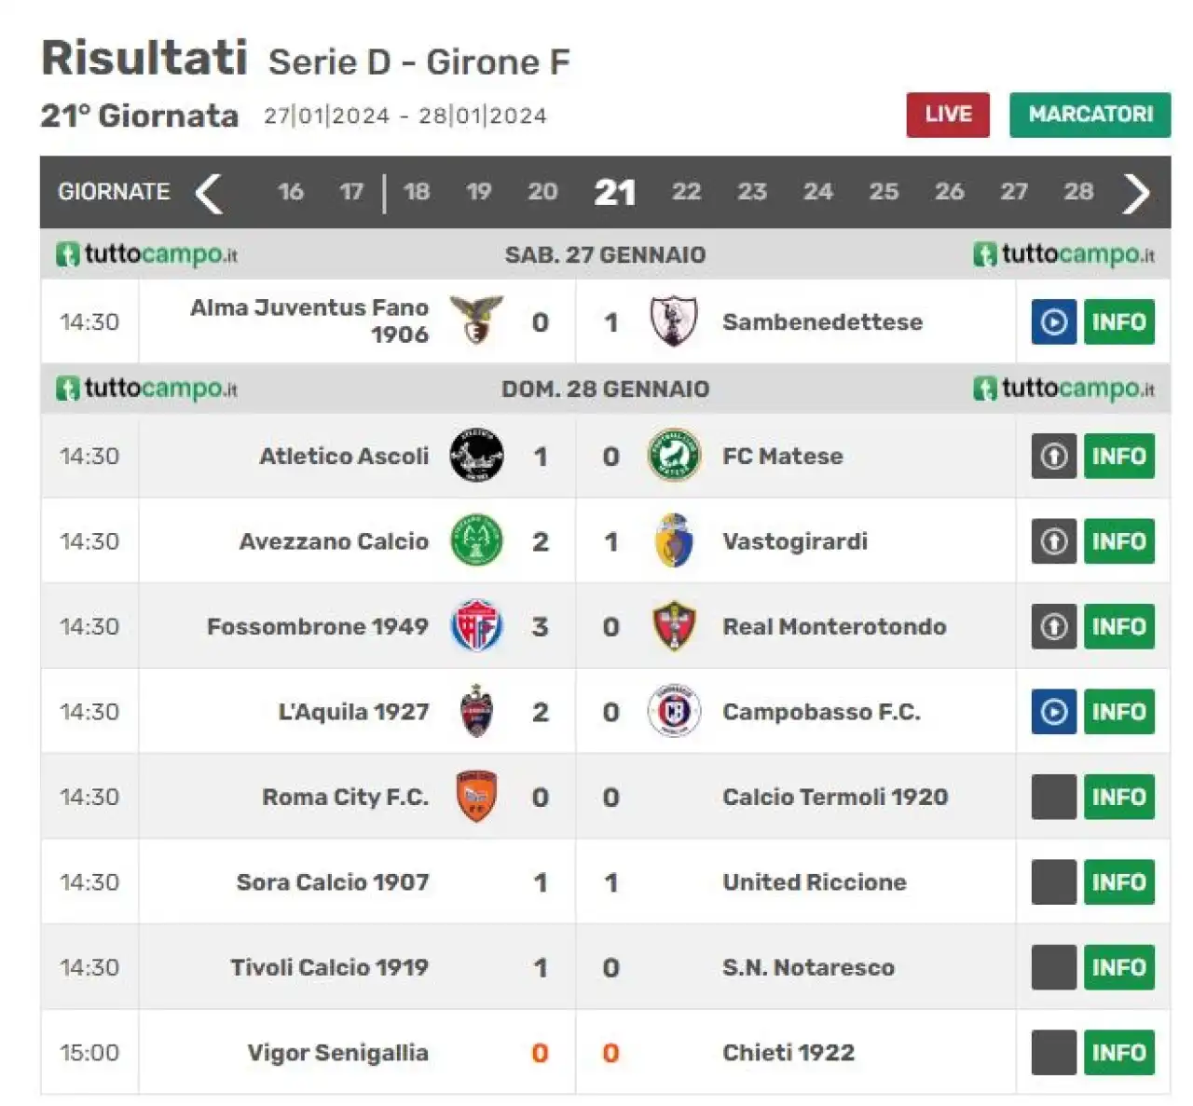The image size is (1193, 1106).
Task: Click the grey upload icon for Avezzano Calcio match
Action: 1053,541
